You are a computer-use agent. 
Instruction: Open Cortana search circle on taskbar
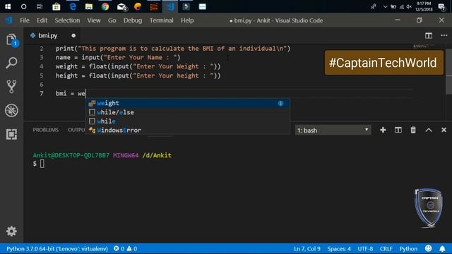tap(23, 6)
